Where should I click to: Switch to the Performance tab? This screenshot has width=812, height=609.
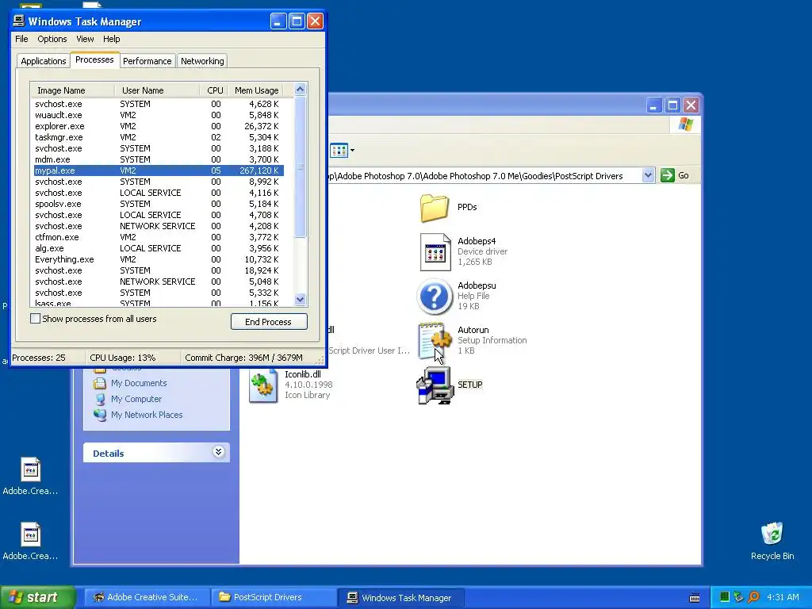point(147,61)
